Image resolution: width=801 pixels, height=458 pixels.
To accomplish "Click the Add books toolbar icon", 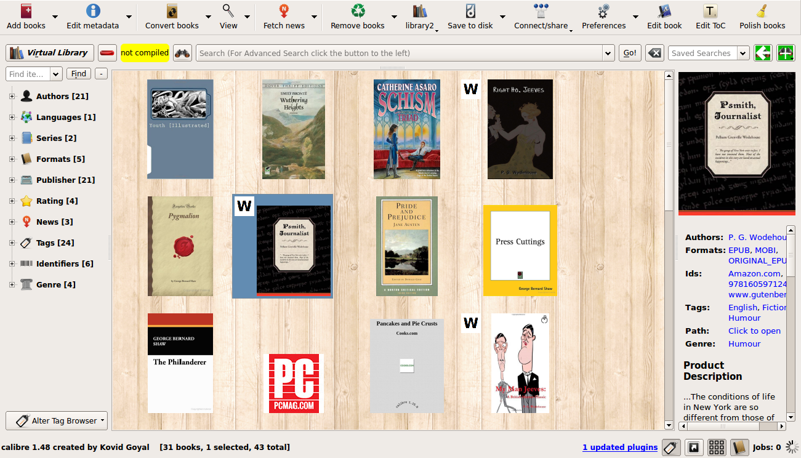I will 26,12.
